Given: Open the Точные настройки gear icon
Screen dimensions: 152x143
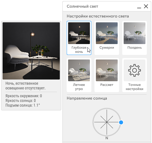Looking at the screenshot, I should [x=135, y=70].
